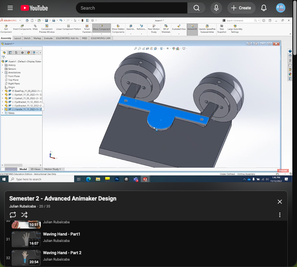
Task: Select the FeatureManager Design Tree tab icon
Action: tap(4, 53)
